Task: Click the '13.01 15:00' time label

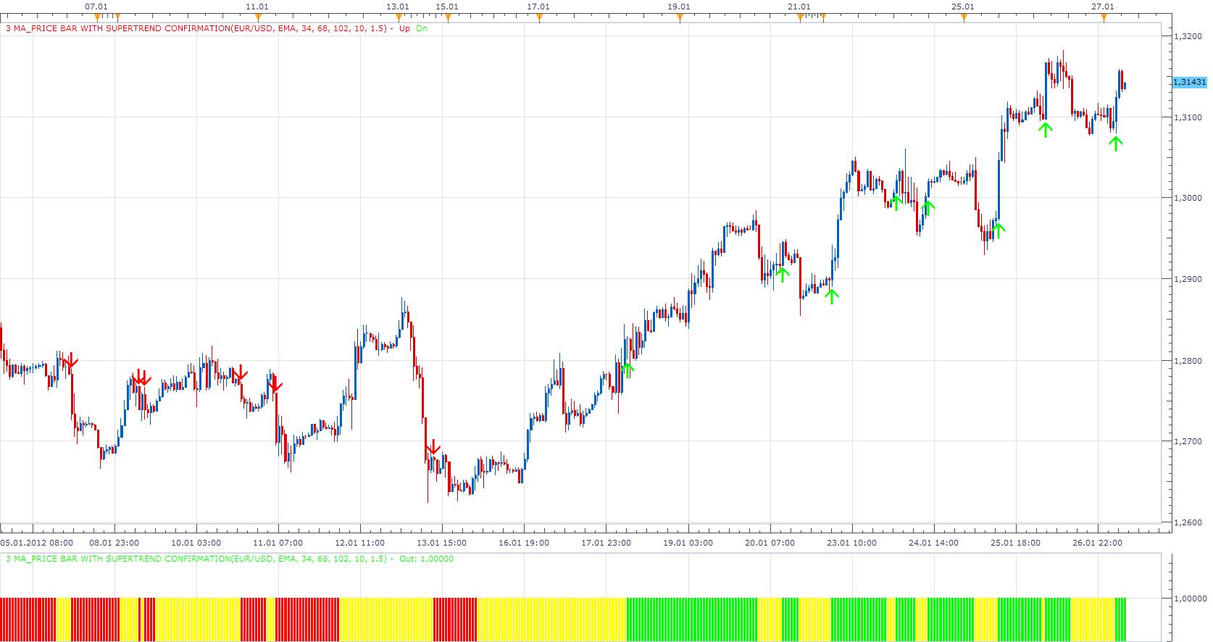Action: click(442, 543)
